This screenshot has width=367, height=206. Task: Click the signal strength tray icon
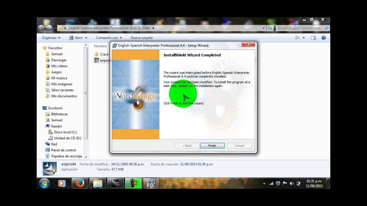click(271, 184)
